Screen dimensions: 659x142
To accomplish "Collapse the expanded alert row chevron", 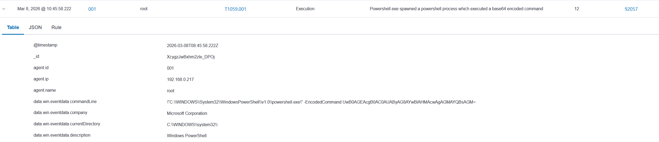I will click(4, 9).
